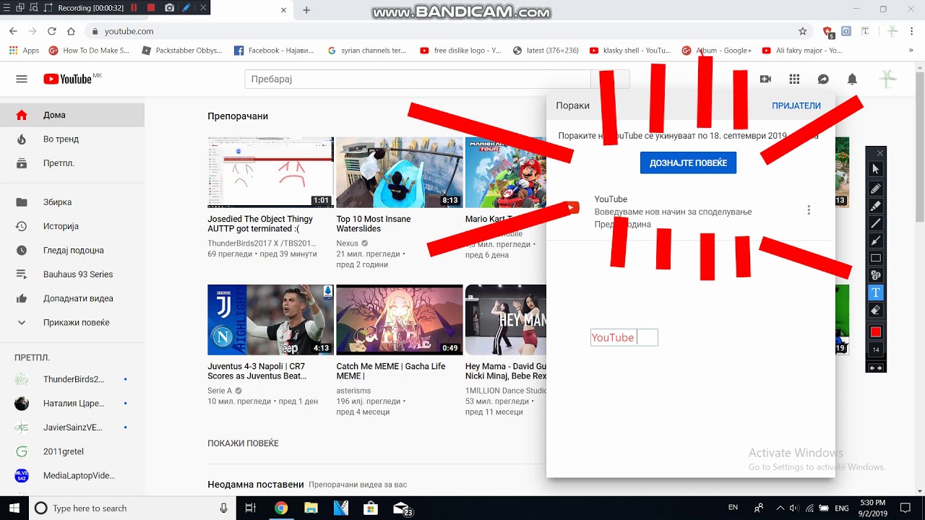Select the Bandicam highlighter tool

876,206
